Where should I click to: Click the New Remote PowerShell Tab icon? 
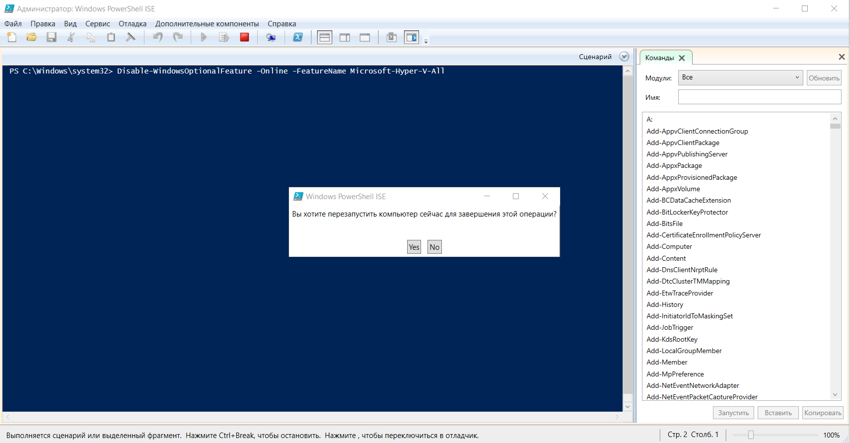[271, 37]
